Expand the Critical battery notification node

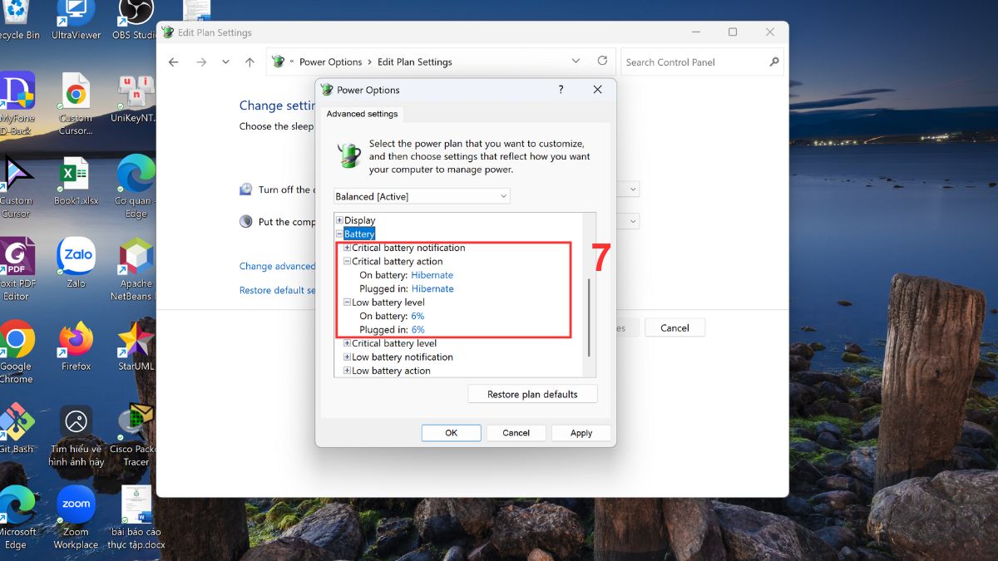tap(348, 248)
